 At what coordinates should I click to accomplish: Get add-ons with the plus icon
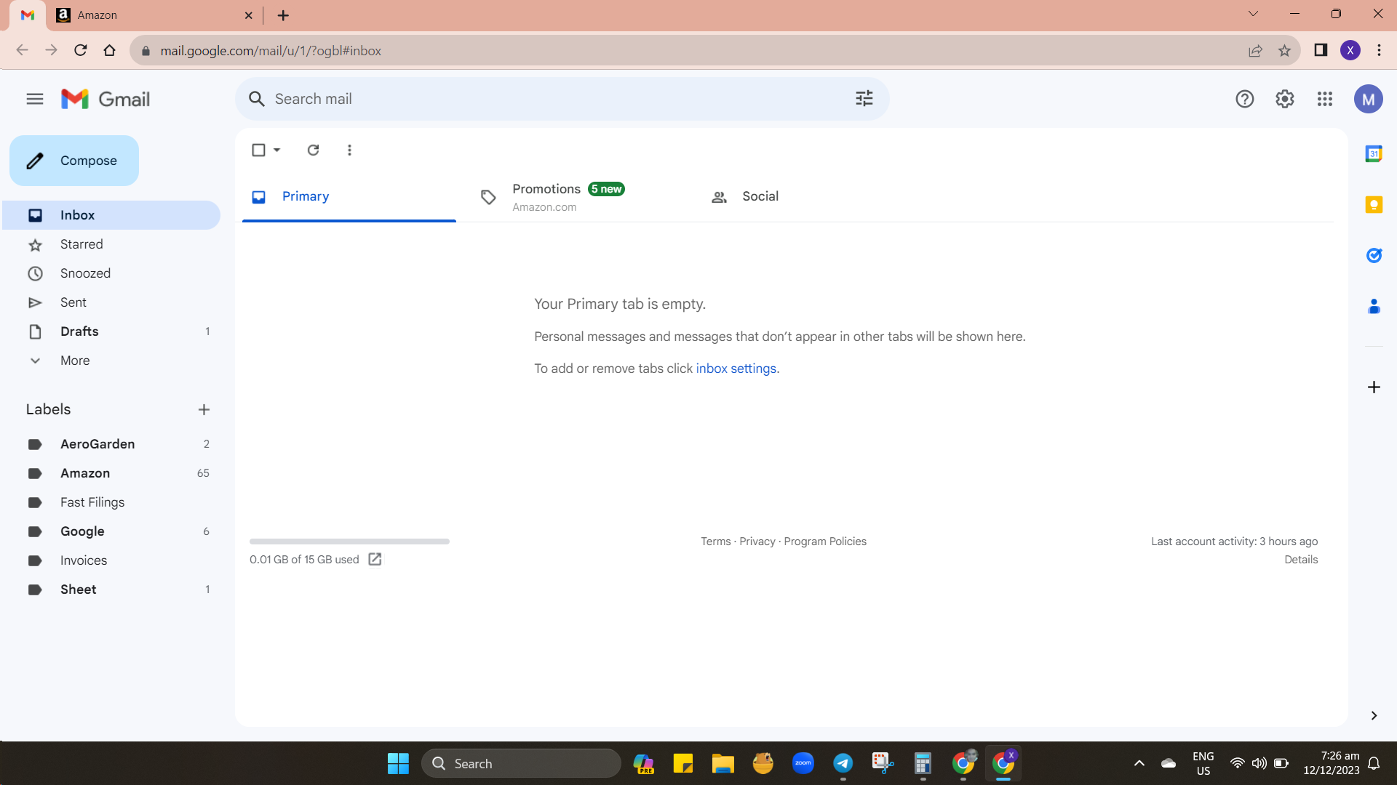pos(1374,387)
